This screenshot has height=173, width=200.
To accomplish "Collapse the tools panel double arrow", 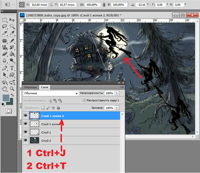I will pos(2,11).
